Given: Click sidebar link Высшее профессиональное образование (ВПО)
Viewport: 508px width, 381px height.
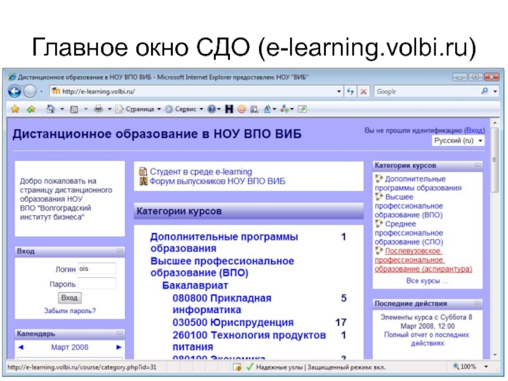Looking at the screenshot, I should [x=409, y=206].
